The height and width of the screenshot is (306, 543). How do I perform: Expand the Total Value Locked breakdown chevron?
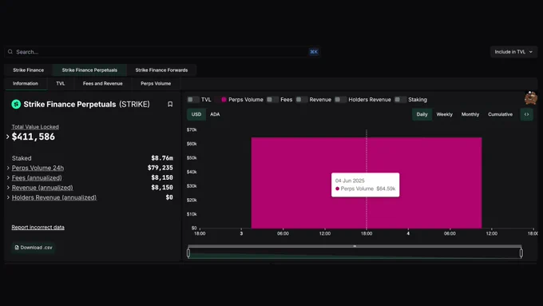click(8, 137)
